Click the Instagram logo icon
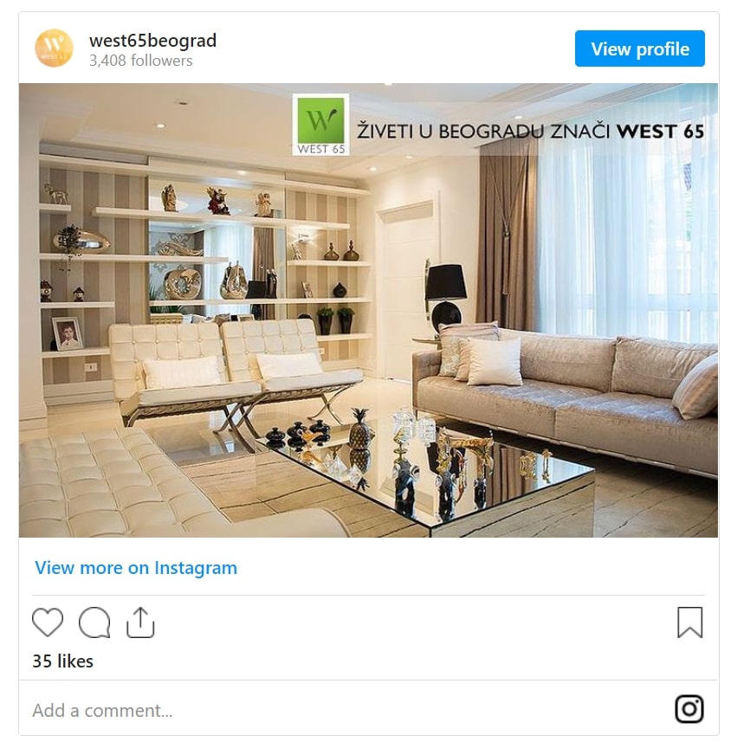Screen dimensions: 744x748 pyautogui.click(x=689, y=709)
